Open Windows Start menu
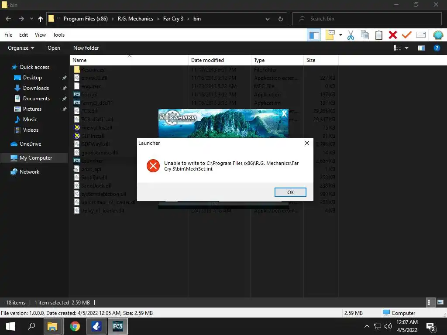 (x=10, y=326)
